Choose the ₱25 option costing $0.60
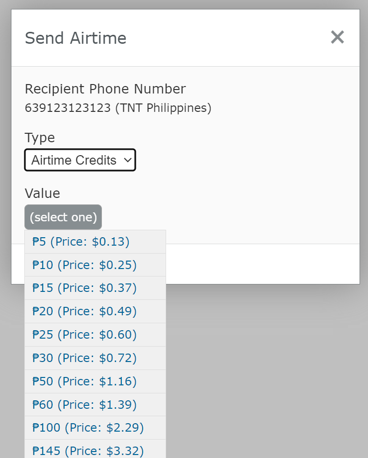The width and height of the screenshot is (368, 458). click(x=95, y=335)
